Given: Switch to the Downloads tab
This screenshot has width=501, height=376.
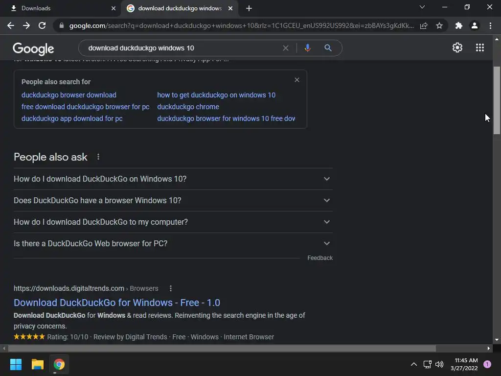Looking at the screenshot, I should [61, 8].
